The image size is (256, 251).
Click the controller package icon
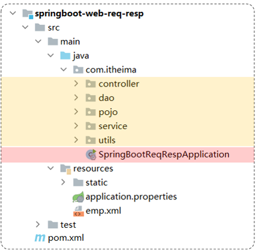[x=91, y=84]
